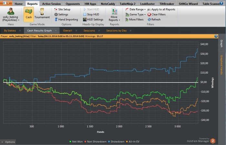Image resolution: width=226 pixels, height=145 pixels.
Task: Open the Sessions report tab
Action: click(89, 31)
